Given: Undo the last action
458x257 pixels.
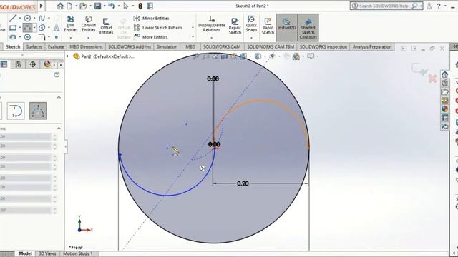Looking at the screenshot, I should pyautogui.click(x=112, y=6).
